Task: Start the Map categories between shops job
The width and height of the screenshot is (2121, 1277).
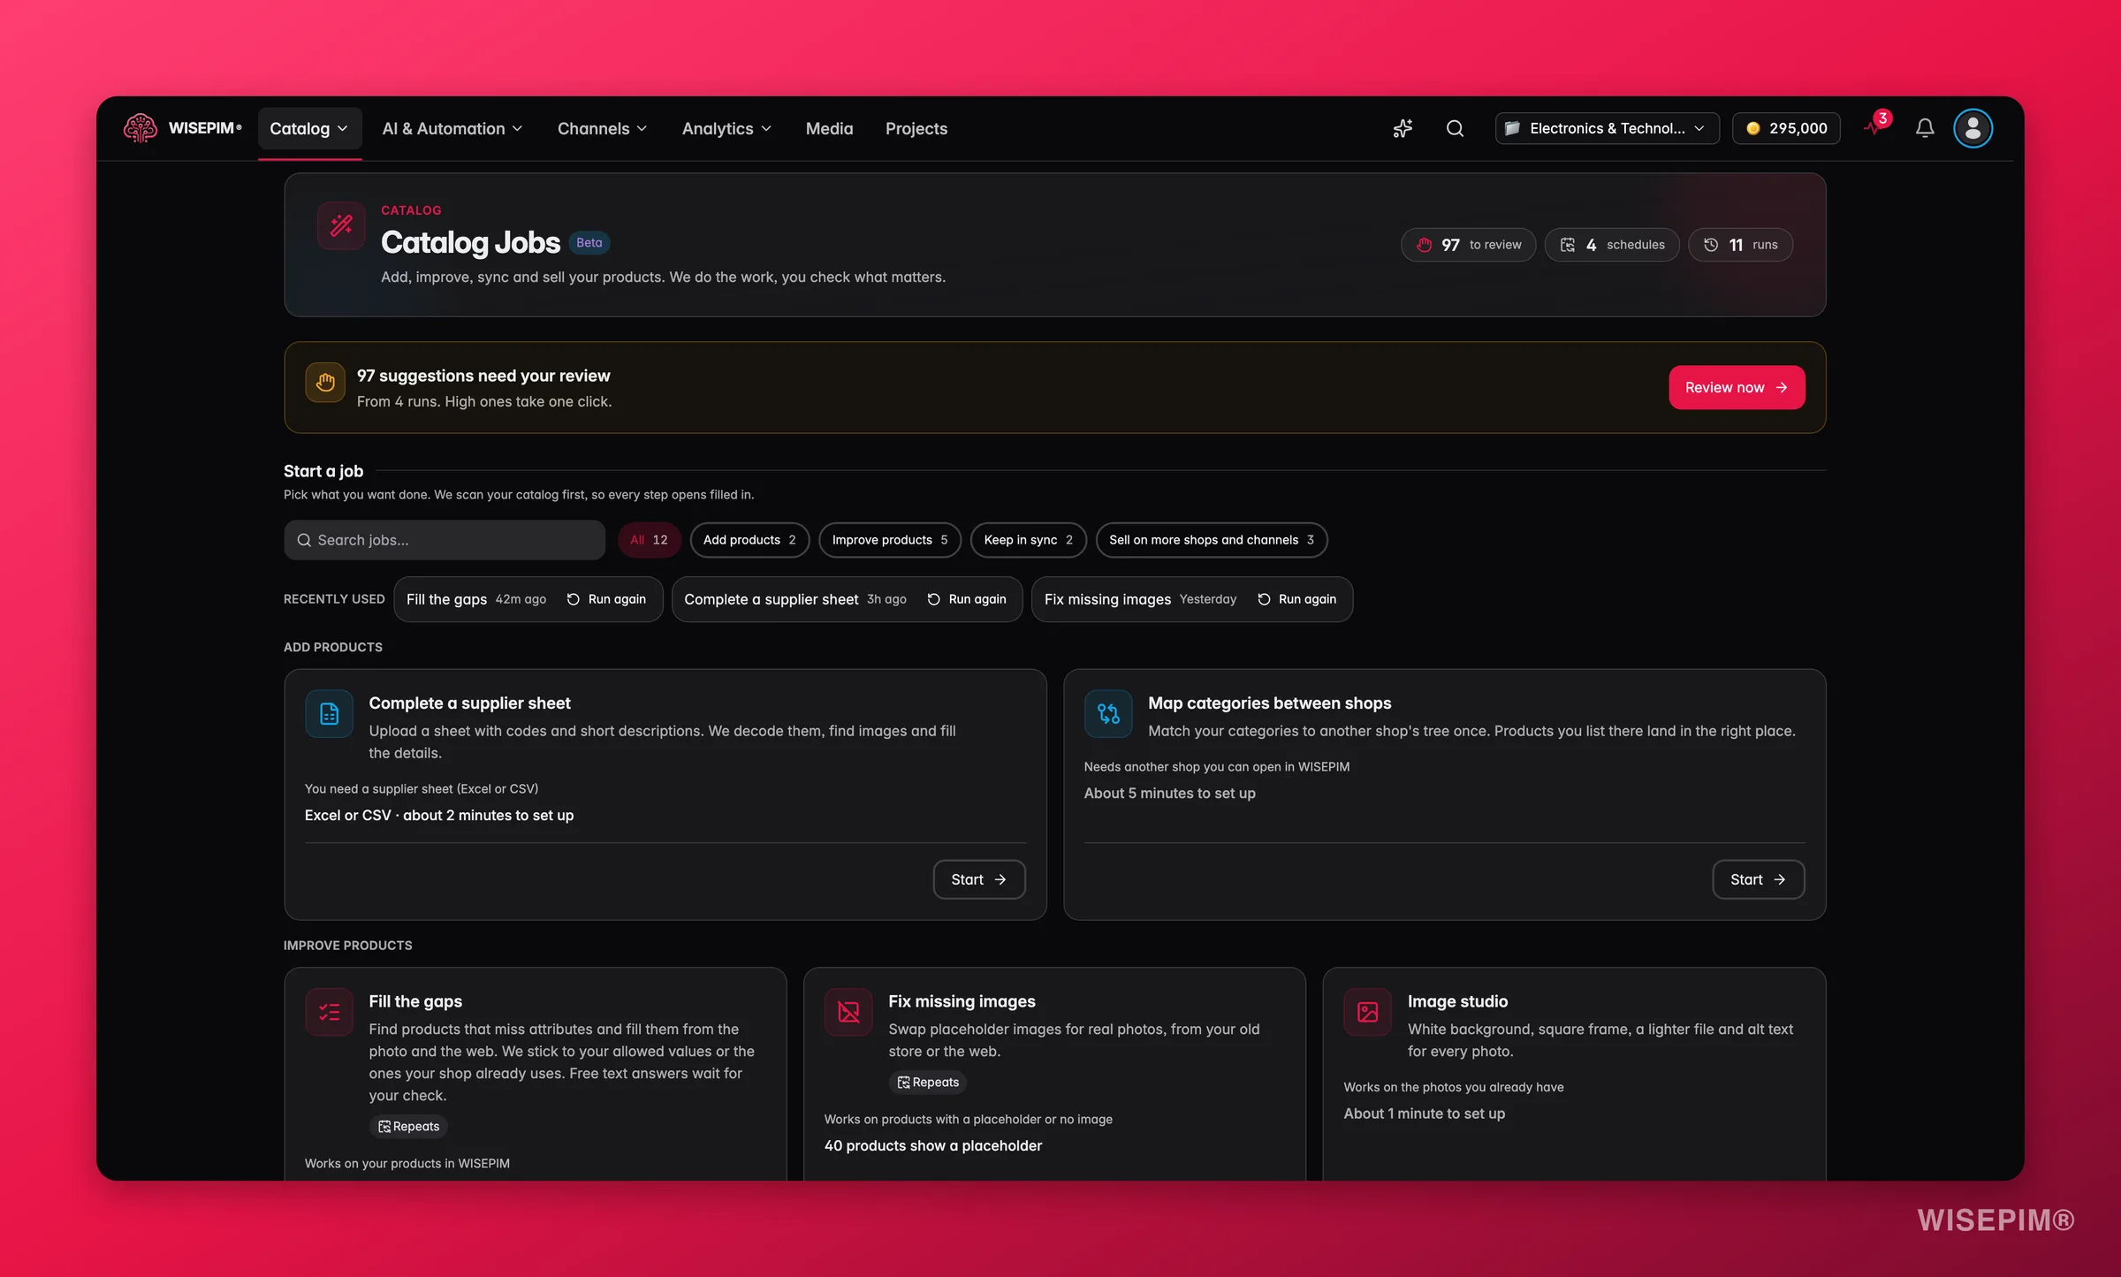Action: tap(1759, 879)
